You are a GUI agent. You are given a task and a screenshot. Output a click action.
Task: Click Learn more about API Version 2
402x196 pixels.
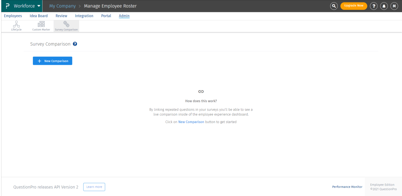pyautogui.click(x=94, y=187)
